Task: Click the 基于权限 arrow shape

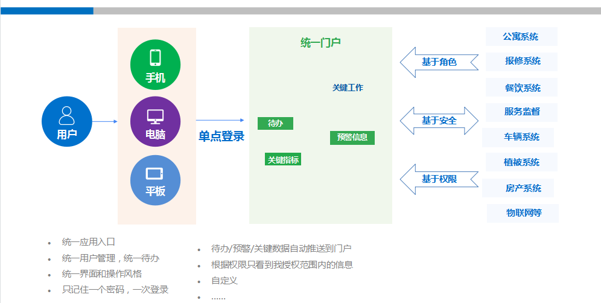Action: point(433,179)
